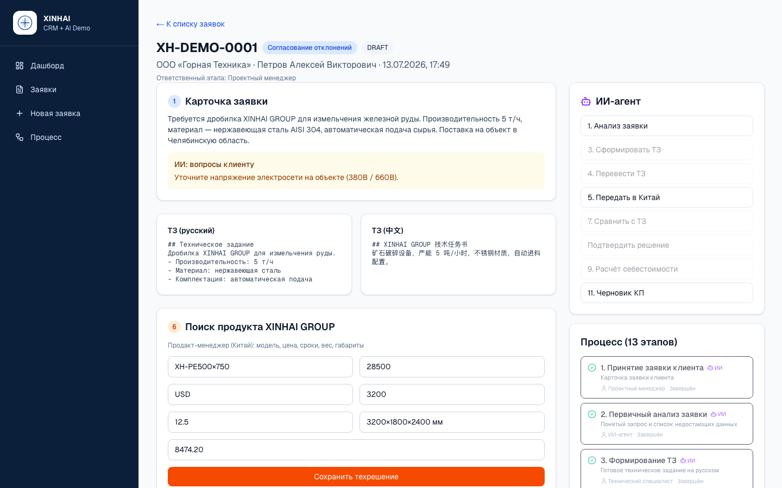This screenshot has height=488, width=782.
Task: Click the Карточка заявки heading
Action: [226, 101]
